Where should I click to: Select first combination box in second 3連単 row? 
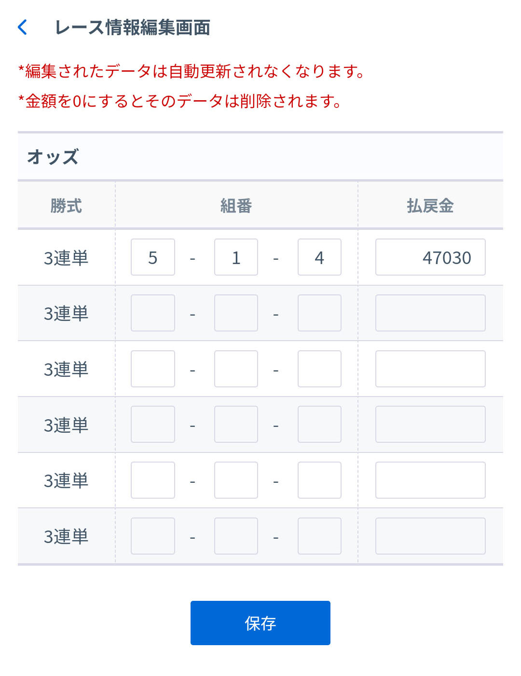[x=153, y=313]
